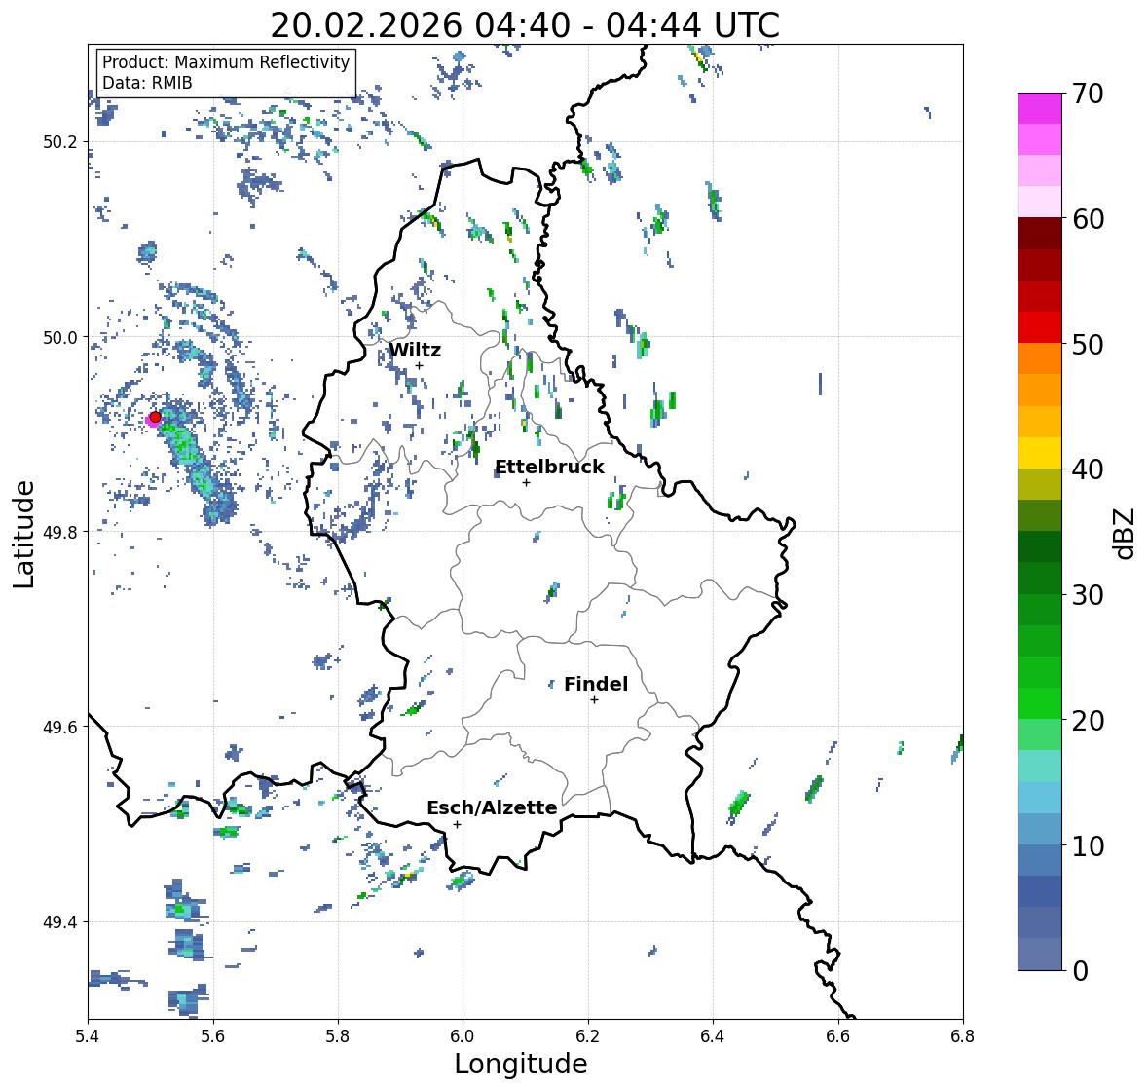Click the 50.0 latitude tick label
Viewport: 1148px width, 1088px height.
pyautogui.click(x=59, y=338)
